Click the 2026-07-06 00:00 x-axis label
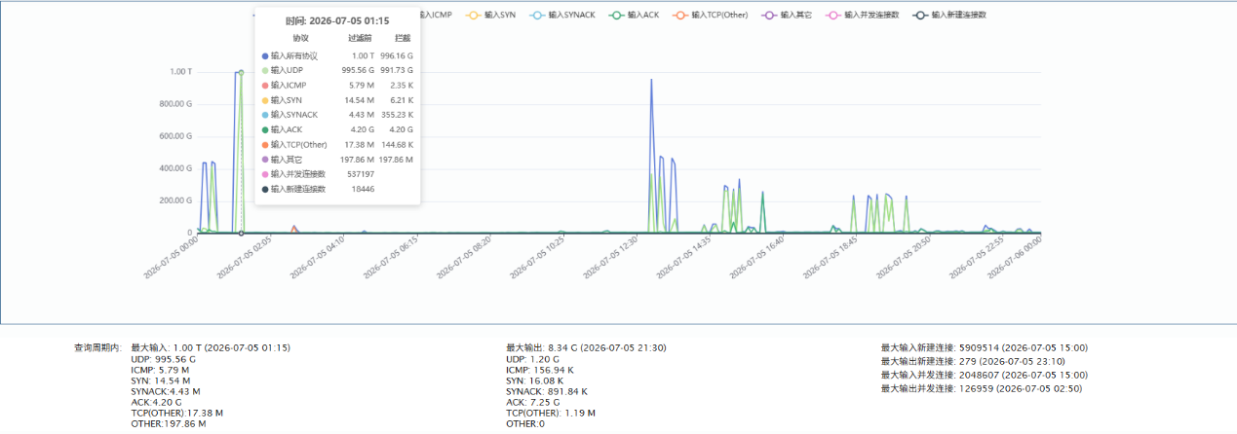The height and width of the screenshot is (434, 1237). [1015, 256]
